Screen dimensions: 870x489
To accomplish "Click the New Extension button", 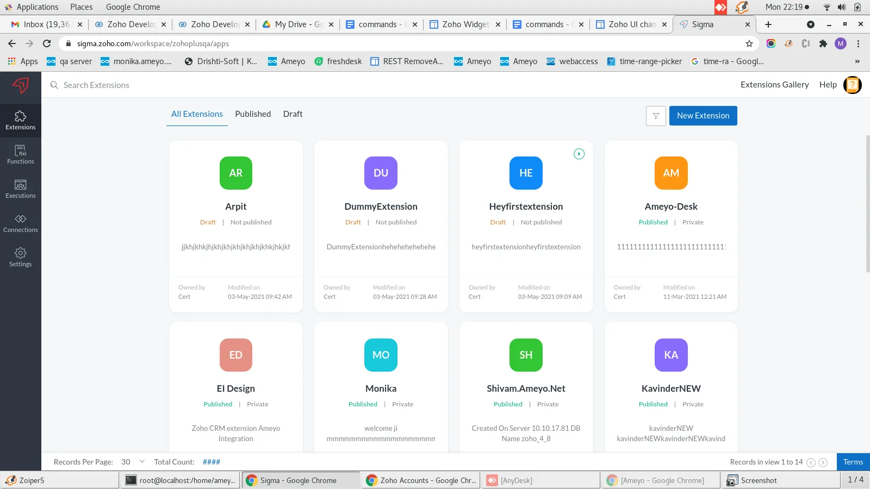I will click(x=703, y=116).
